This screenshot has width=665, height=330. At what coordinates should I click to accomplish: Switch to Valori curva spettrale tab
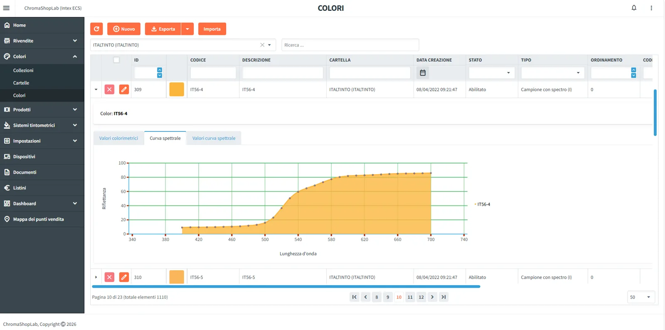click(214, 138)
